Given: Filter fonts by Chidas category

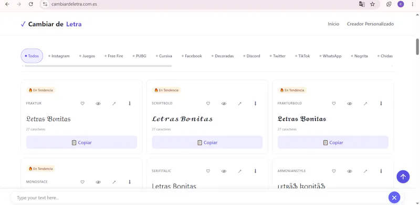Looking at the screenshot, I should pyautogui.click(x=385, y=56).
